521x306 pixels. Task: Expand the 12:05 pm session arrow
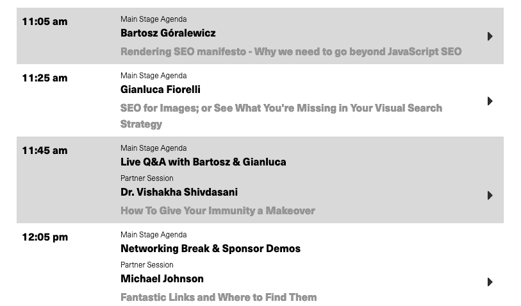click(490, 282)
